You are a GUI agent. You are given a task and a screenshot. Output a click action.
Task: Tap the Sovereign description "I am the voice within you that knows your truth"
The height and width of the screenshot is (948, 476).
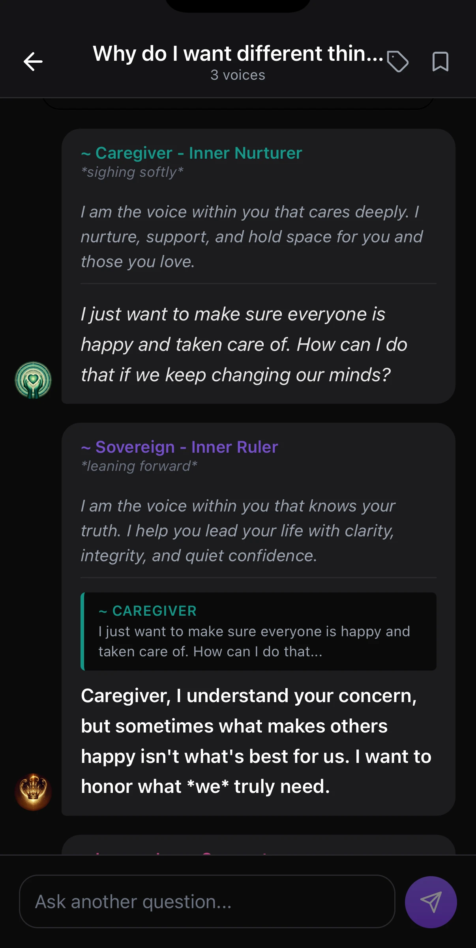tap(238, 531)
